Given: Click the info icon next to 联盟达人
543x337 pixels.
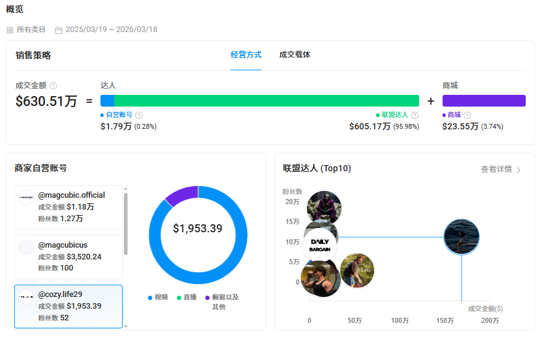Looking at the screenshot, I should click(415, 115).
